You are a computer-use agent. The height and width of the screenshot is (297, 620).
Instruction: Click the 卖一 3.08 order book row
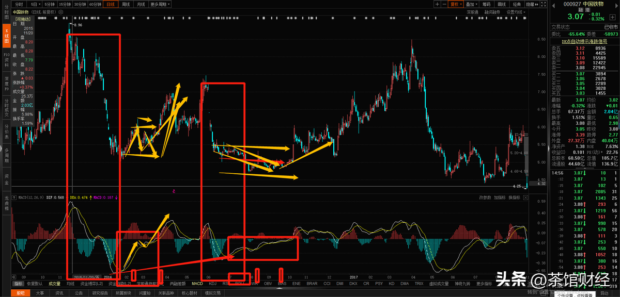(x=584, y=67)
